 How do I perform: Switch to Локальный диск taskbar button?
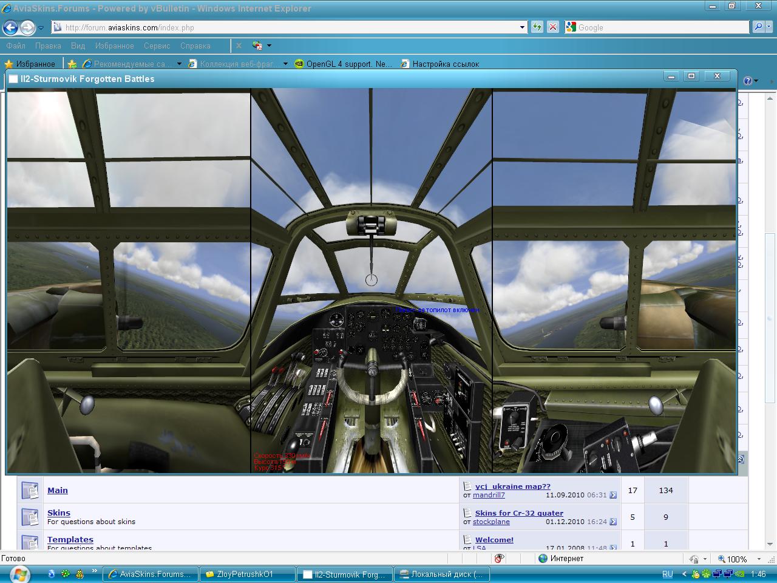click(441, 574)
